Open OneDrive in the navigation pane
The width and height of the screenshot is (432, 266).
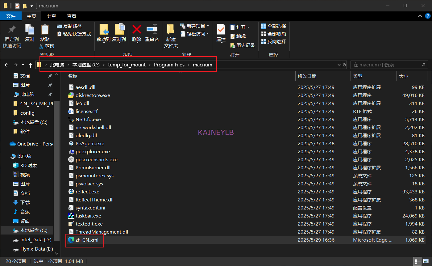click(x=31, y=144)
